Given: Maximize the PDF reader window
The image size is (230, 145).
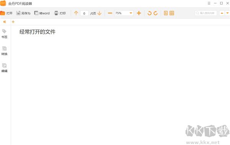Looking at the screenshot, I should click(222, 3).
